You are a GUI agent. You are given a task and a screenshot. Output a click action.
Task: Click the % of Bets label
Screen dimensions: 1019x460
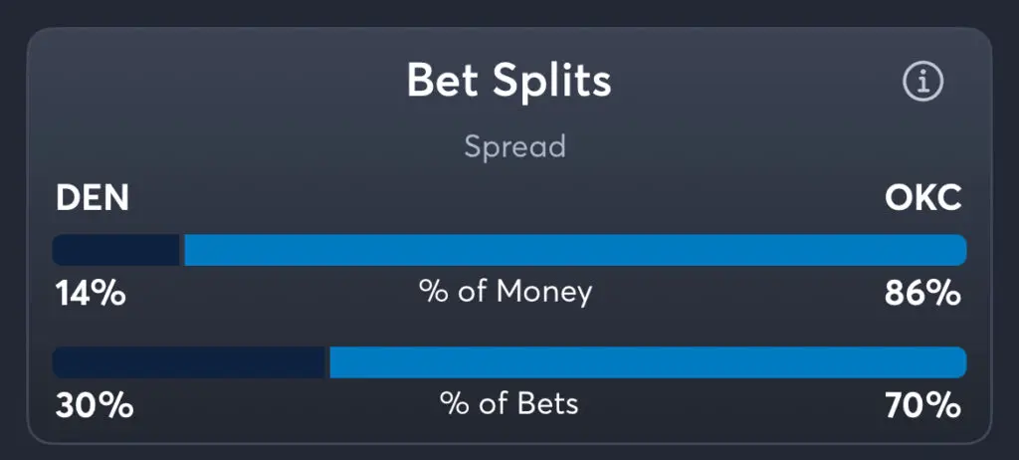tap(509, 404)
